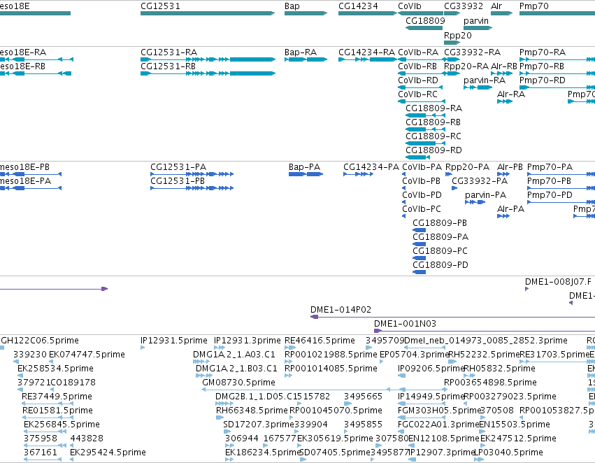Click transcript CG18809-RB
The image size is (595, 463).
click(425, 129)
